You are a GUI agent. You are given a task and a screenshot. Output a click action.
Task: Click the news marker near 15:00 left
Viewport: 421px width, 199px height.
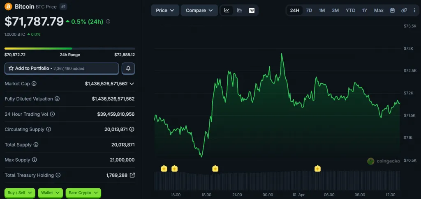[x=164, y=169]
